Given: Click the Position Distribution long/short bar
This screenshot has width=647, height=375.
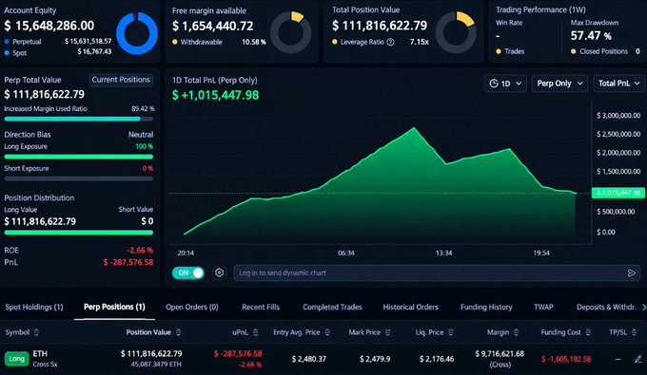Looking at the screenshot, I should (78, 233).
